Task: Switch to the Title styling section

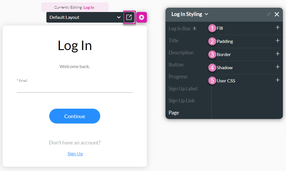Action: pos(173,40)
